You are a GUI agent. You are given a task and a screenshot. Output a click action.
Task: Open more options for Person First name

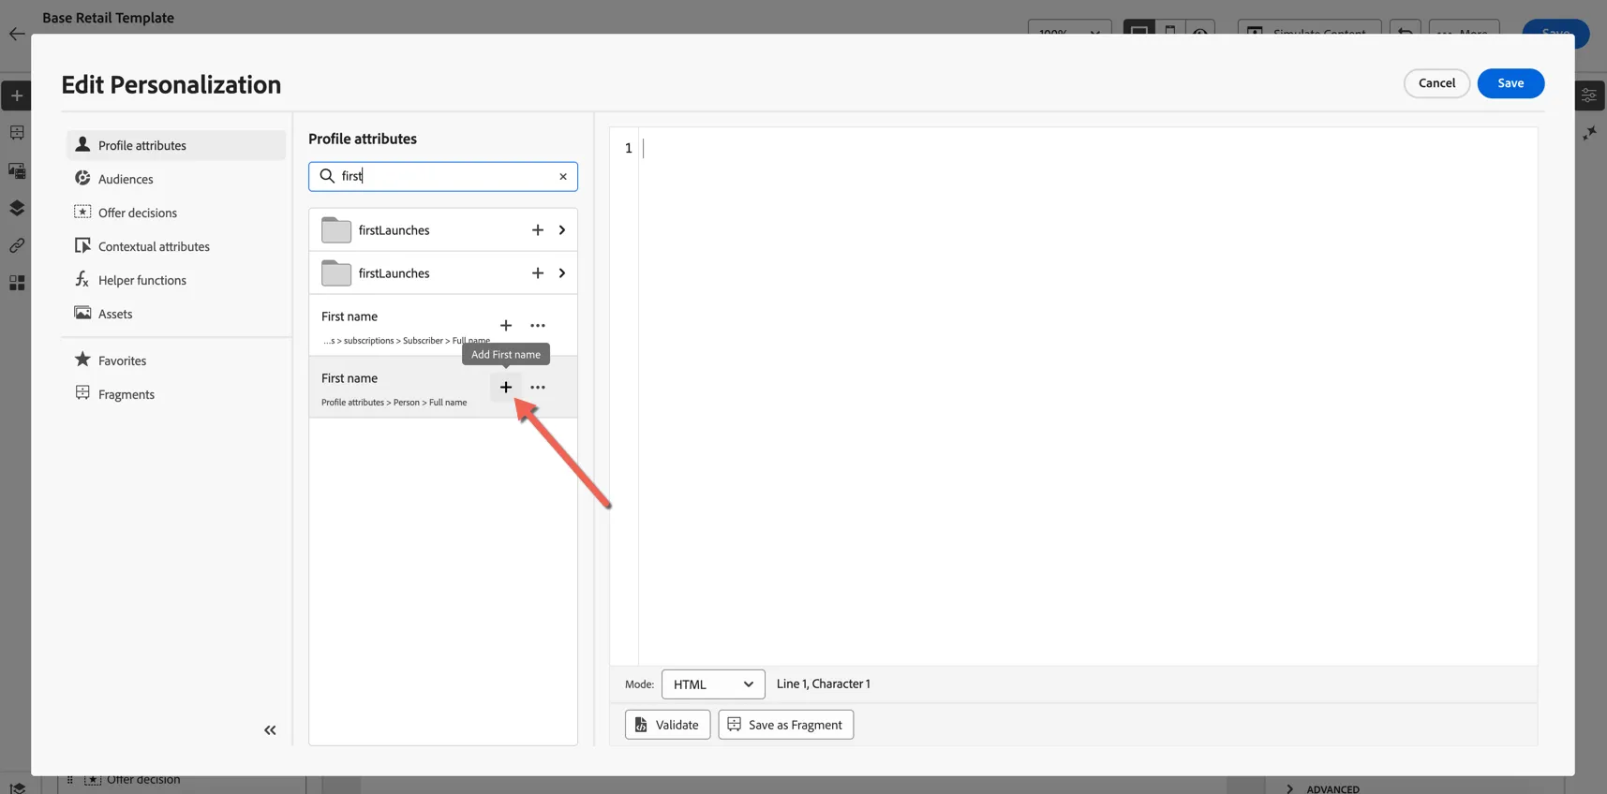[538, 388]
